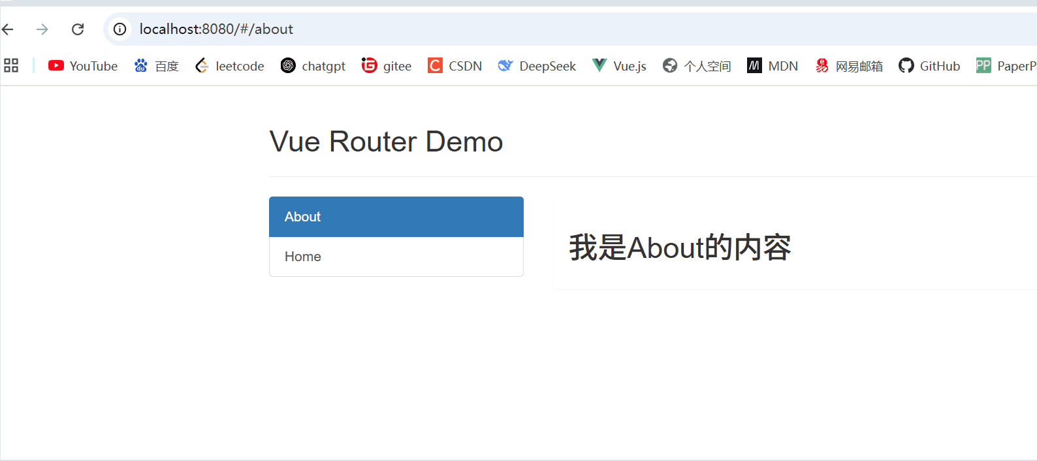Viewport: 1037px width, 461px height.
Task: Reload the page with the refresh icon
Action: [x=78, y=29]
